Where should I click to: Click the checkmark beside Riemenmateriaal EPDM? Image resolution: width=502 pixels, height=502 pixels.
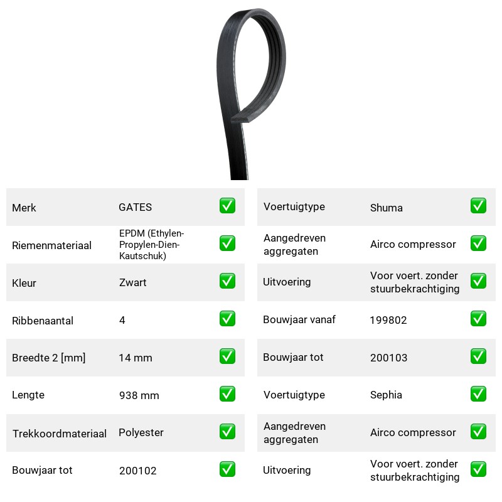click(227, 243)
